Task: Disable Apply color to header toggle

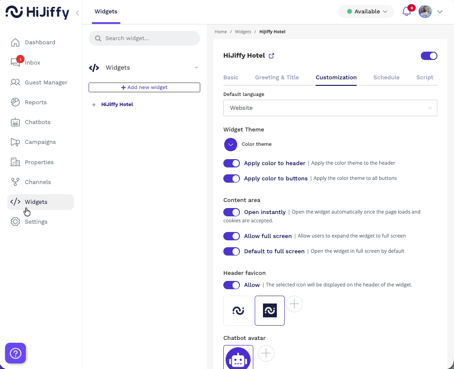Action: tap(232, 163)
